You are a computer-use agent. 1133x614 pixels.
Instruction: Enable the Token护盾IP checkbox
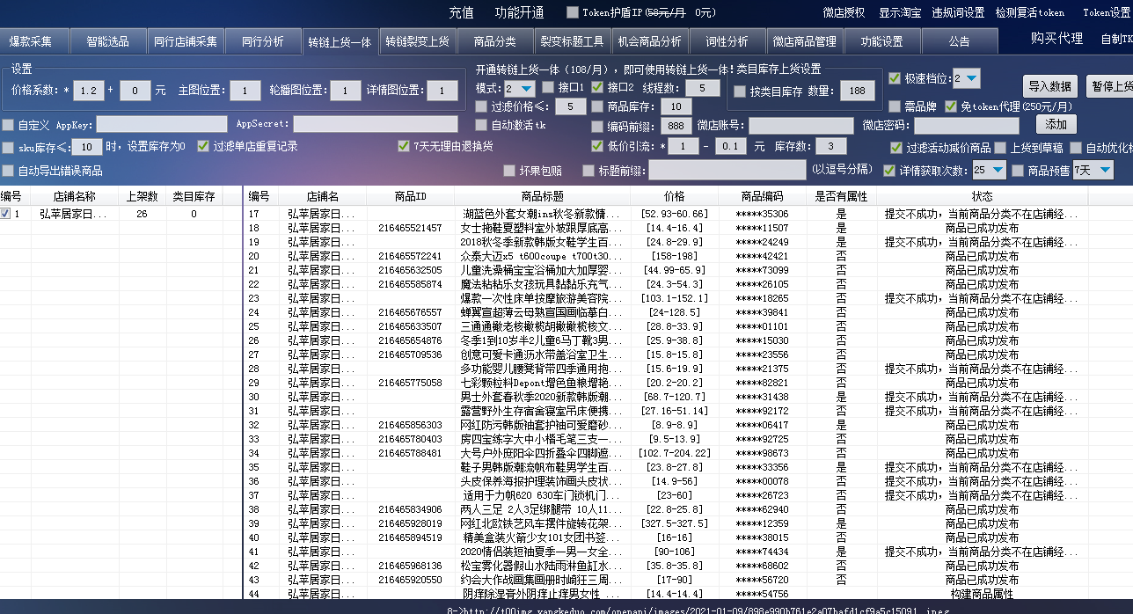(573, 12)
